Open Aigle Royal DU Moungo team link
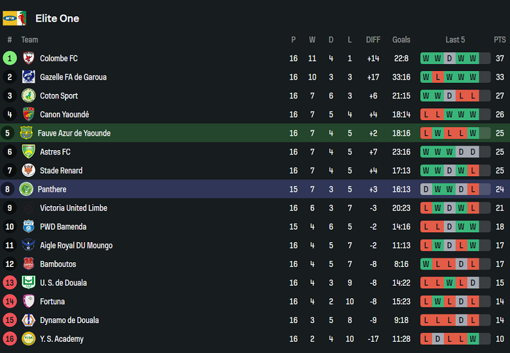510x353 pixels. pyautogui.click(x=76, y=245)
